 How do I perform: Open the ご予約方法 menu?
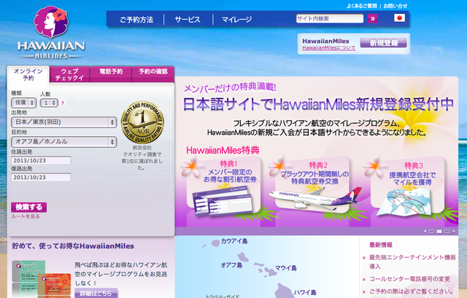pos(136,20)
